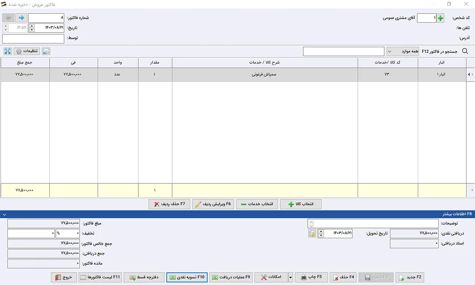Click the عدد unit cell
The height and width of the screenshot is (285, 475).
[118, 75]
